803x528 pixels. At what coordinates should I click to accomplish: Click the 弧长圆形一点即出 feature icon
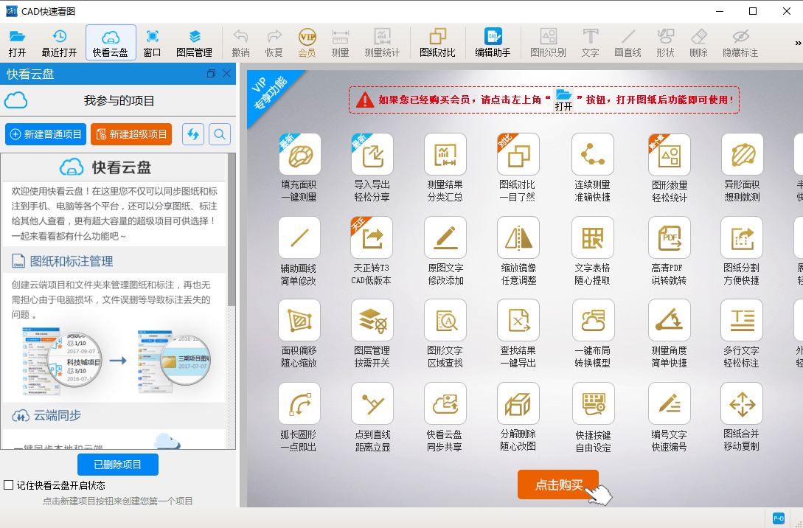coord(299,404)
